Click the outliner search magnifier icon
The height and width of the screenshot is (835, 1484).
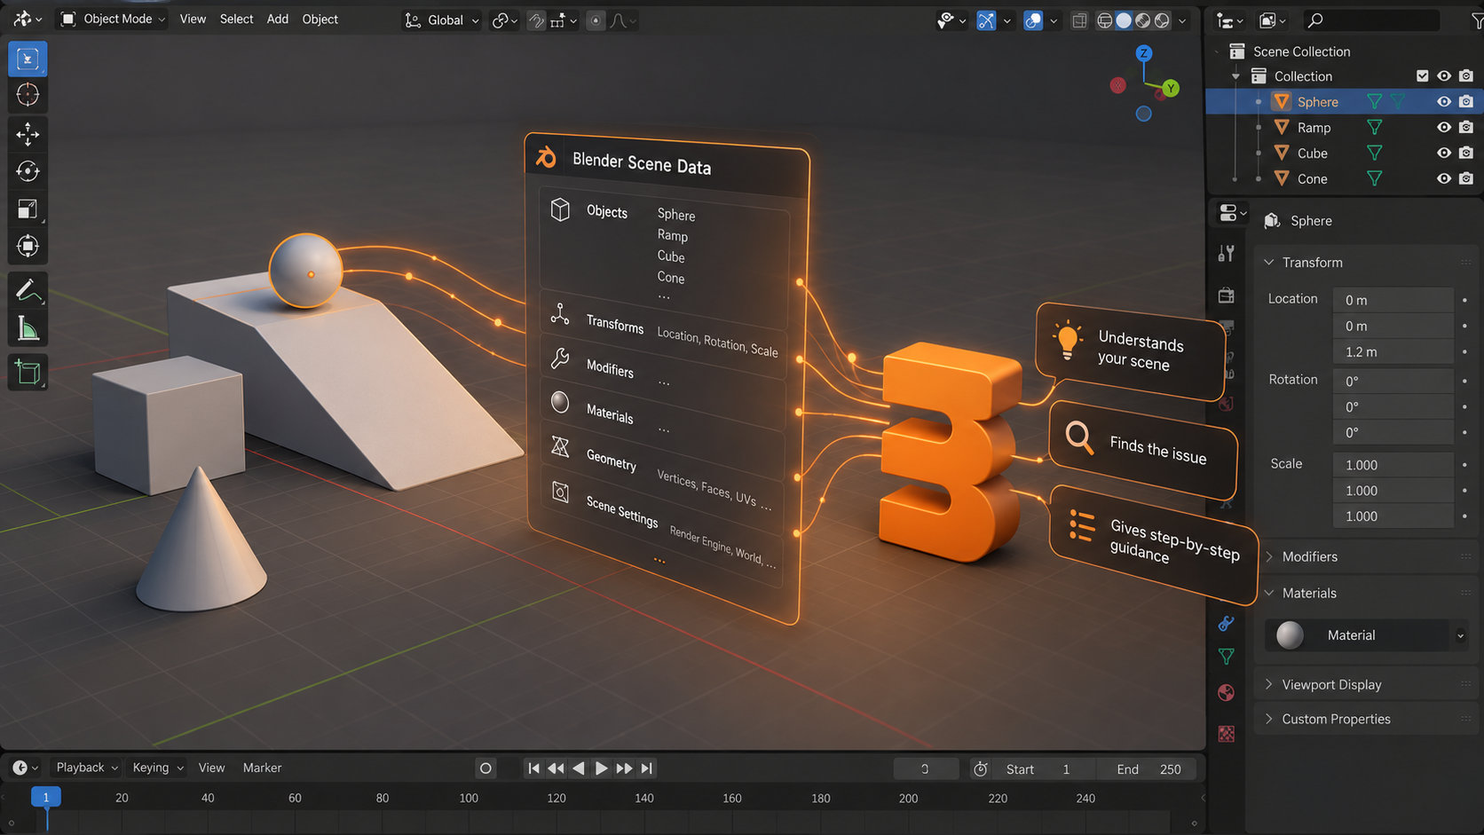[1316, 20]
